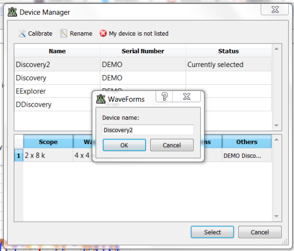Click the Scope column header

(48, 142)
